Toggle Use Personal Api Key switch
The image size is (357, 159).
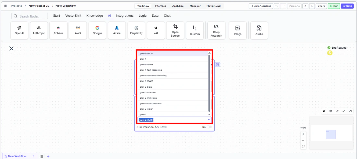click(209, 127)
